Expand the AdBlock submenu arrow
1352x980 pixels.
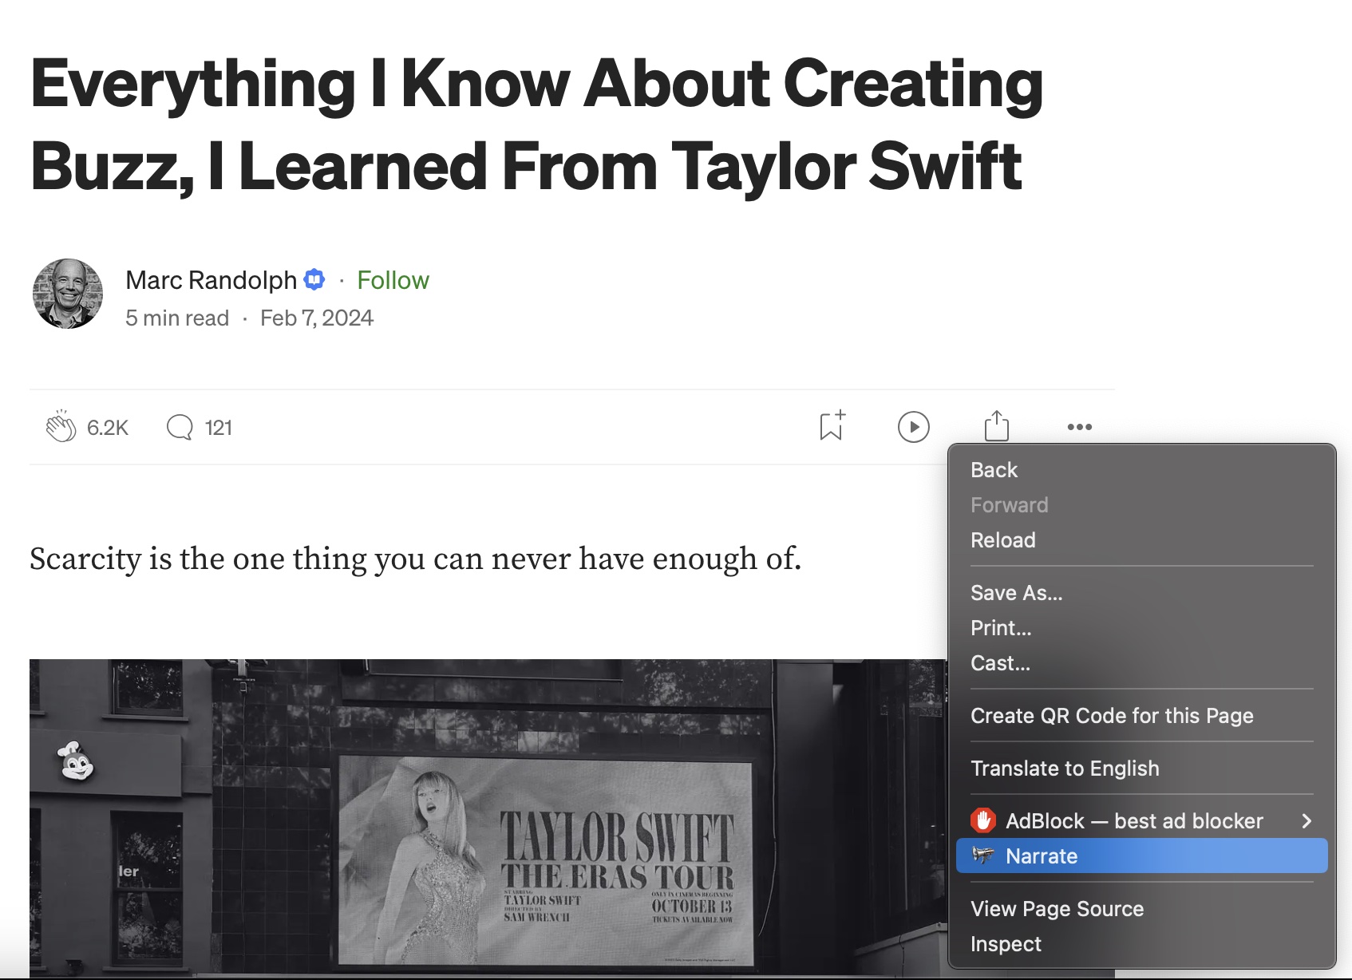(x=1306, y=820)
